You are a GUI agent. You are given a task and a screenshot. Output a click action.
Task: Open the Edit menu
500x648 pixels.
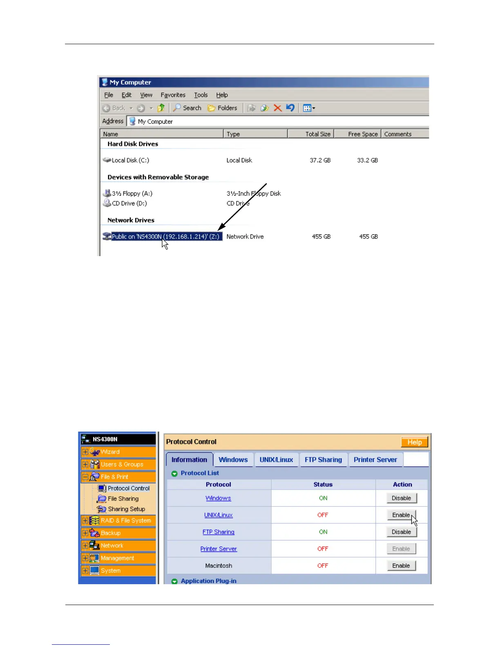tap(127, 95)
